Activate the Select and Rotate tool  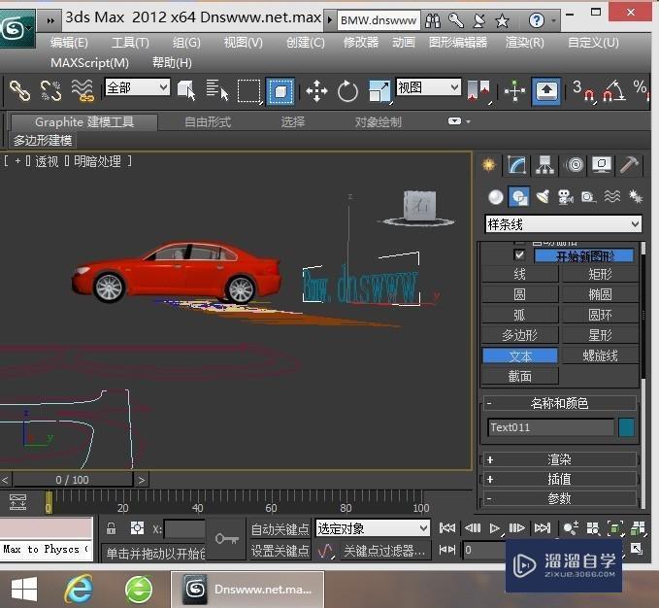[x=348, y=90]
